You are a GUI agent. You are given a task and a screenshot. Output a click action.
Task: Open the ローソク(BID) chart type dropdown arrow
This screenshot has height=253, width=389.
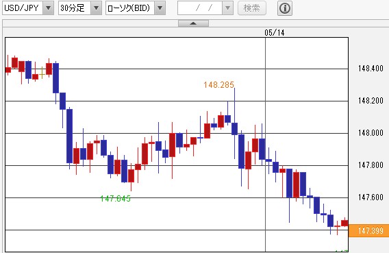160,8
